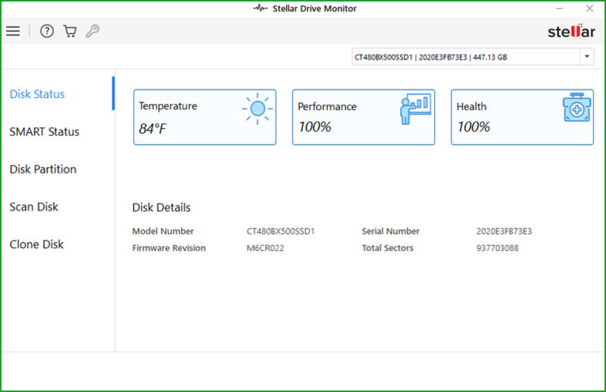Select drive CT480BX500SSD1 combo box field

tap(473, 57)
